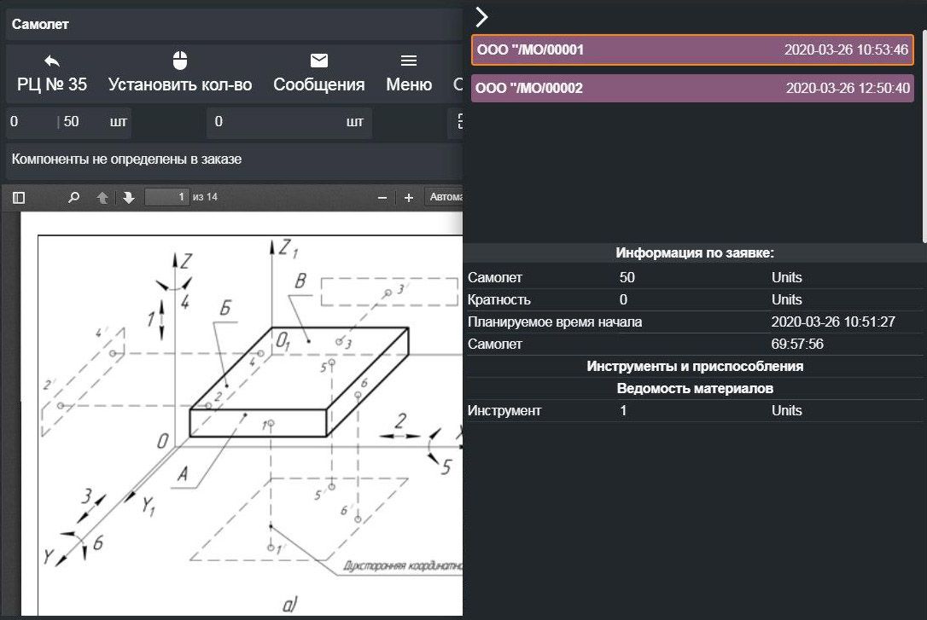The image size is (927, 620).
Task: Go to the previous PDF page
Action: tap(102, 198)
